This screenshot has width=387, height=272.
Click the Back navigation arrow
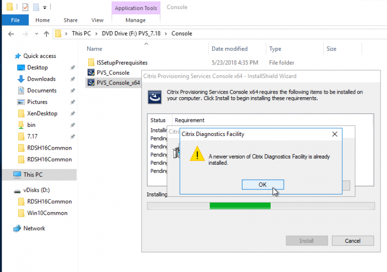pyautogui.click(x=12, y=34)
